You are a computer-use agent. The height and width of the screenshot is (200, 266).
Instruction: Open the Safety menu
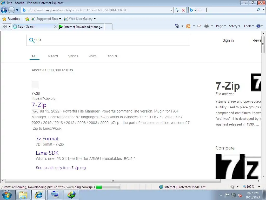point(235,26)
